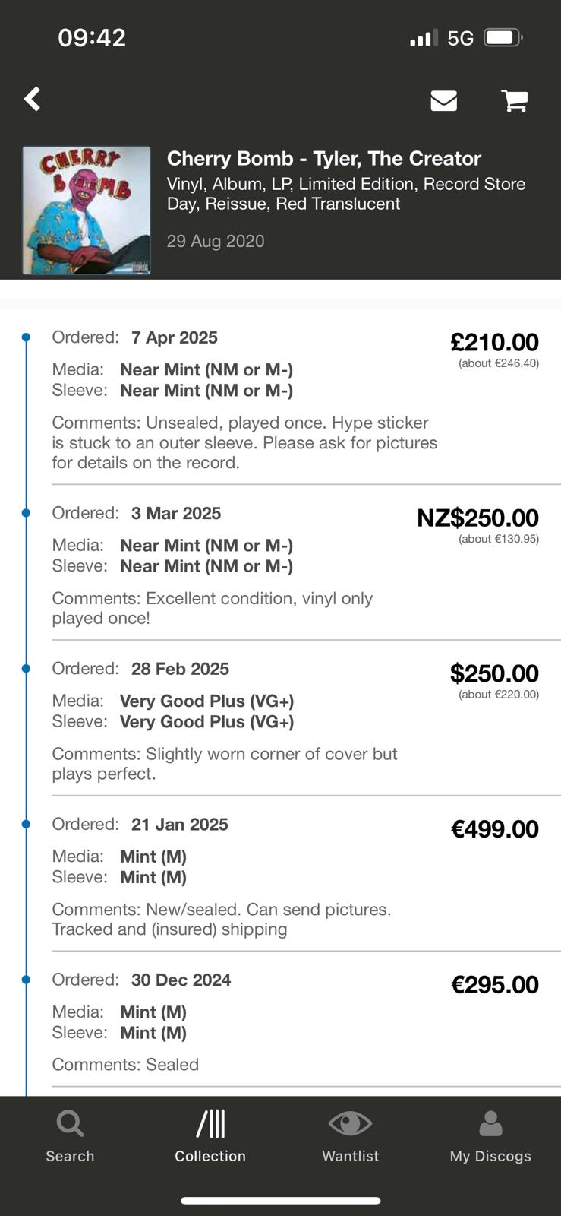The height and width of the screenshot is (1216, 561).
Task: Tap the timeline dot beside 21 Jan 2025
Action: pos(27,824)
